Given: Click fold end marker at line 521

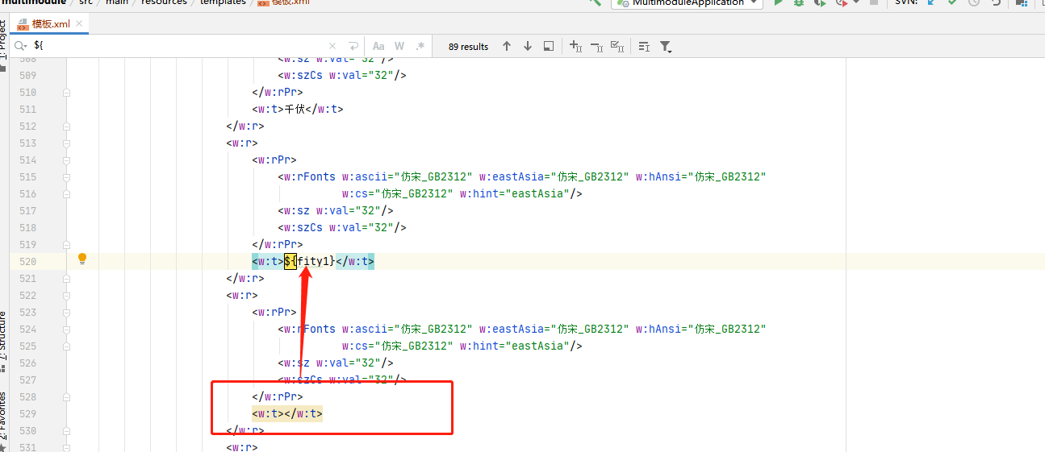Looking at the screenshot, I should (66, 278).
